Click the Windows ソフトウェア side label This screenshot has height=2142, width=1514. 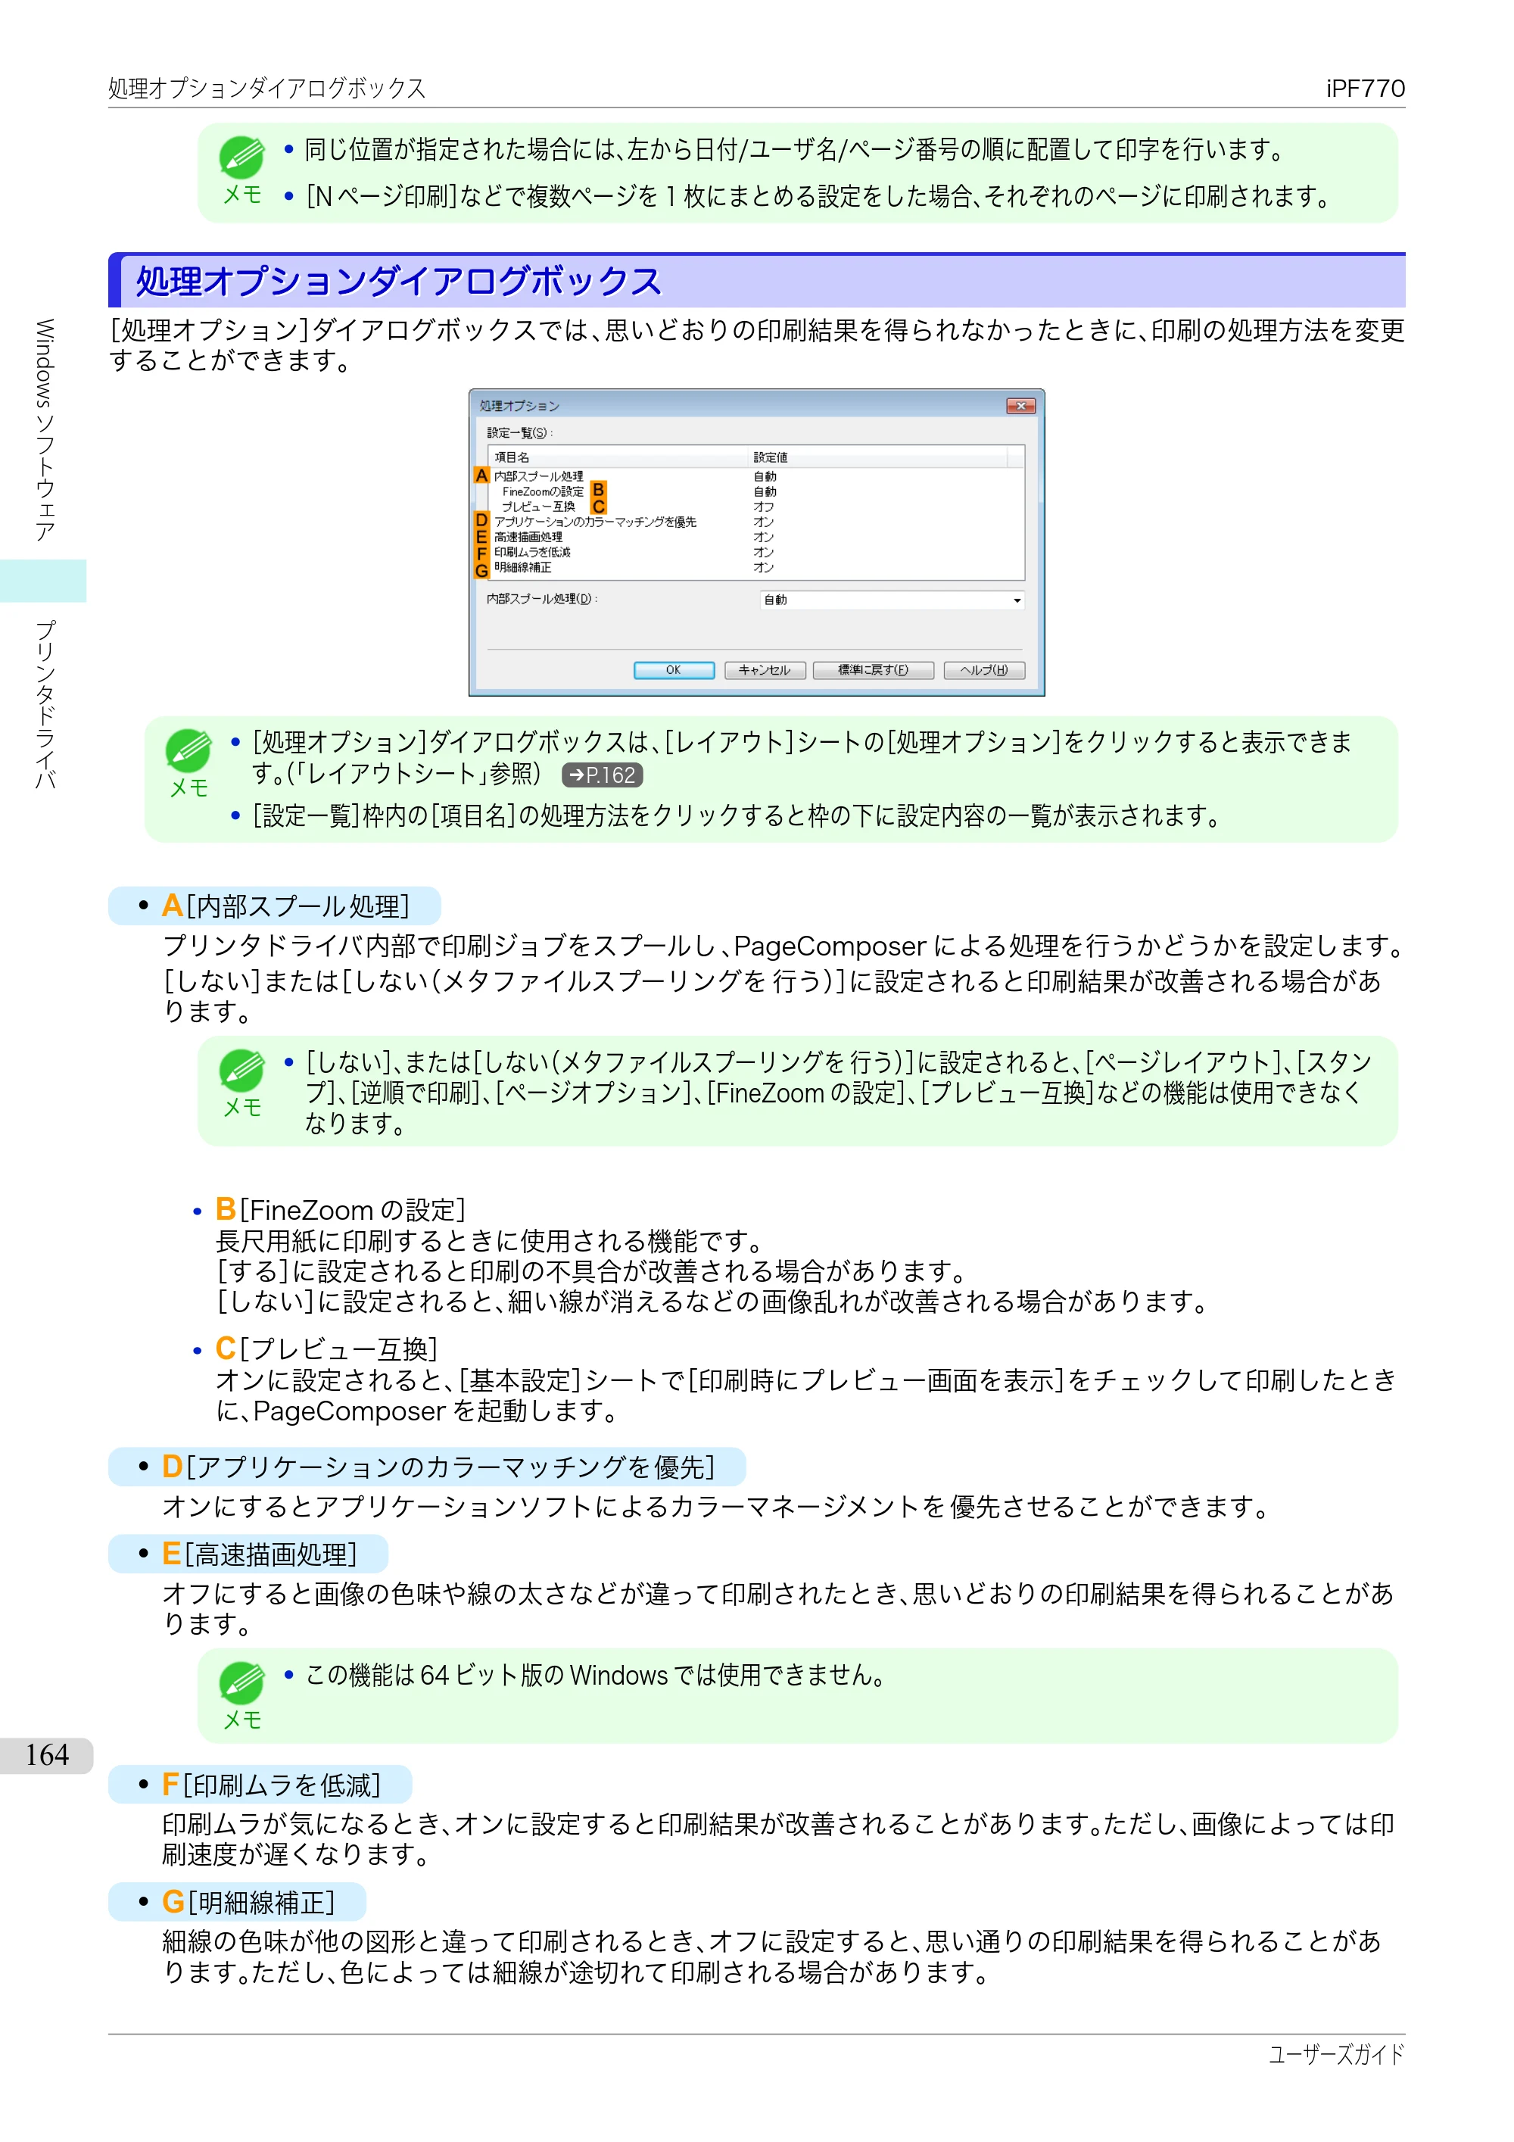tap(45, 430)
